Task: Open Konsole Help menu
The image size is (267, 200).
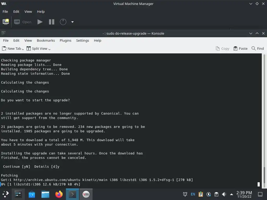Action: pyautogui.click(x=98, y=40)
